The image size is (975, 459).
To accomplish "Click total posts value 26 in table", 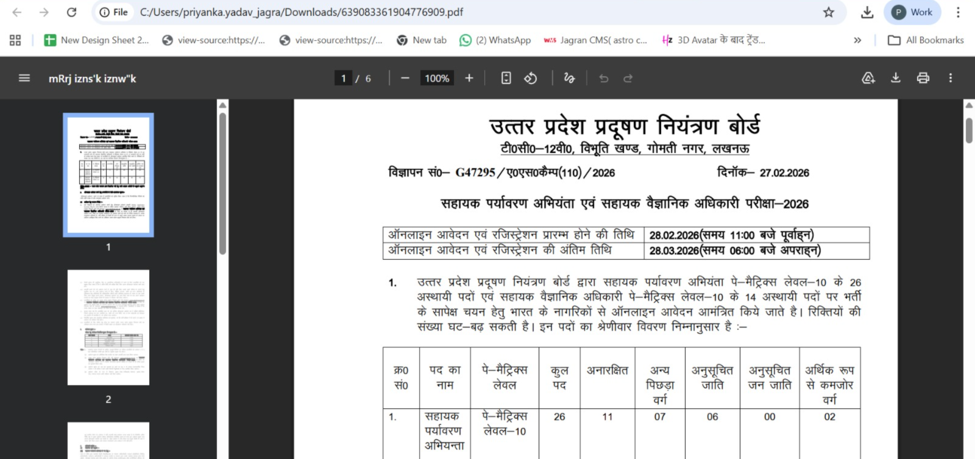I will (x=559, y=417).
